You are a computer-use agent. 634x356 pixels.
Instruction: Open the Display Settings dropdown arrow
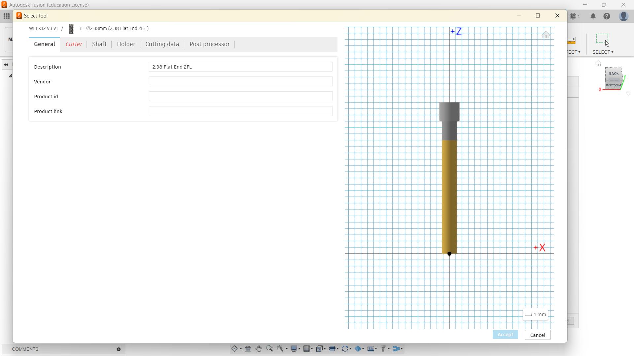pos(299,349)
